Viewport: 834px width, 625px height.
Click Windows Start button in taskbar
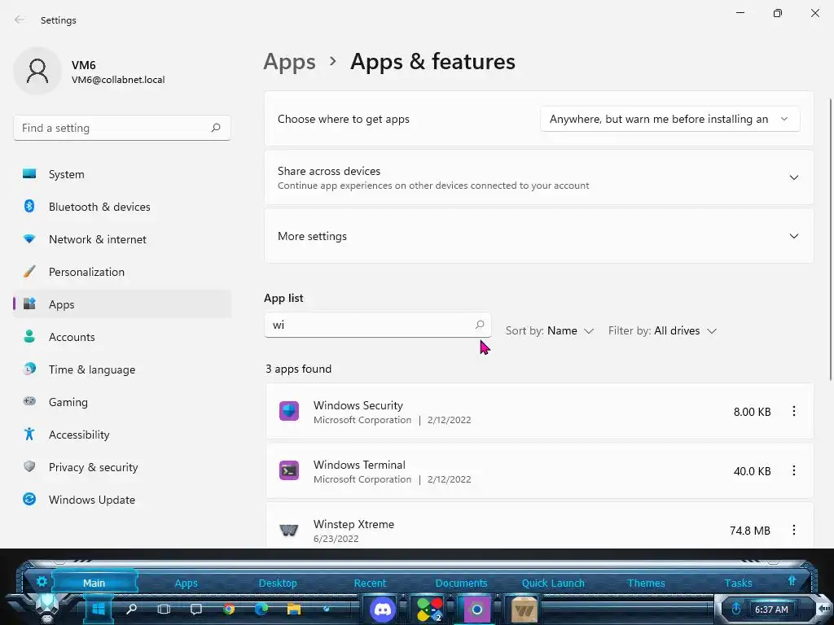[99, 609]
